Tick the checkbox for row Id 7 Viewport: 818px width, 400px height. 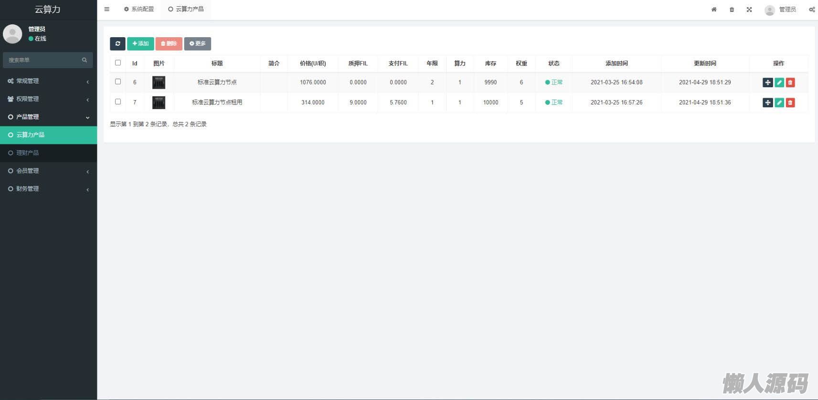click(118, 102)
